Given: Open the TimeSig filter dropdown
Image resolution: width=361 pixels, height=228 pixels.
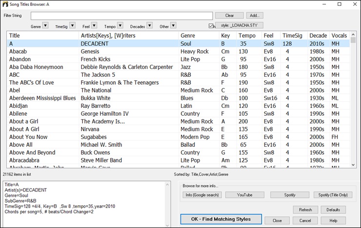Looking at the screenshot, I should pyautogui.click(x=73, y=25).
